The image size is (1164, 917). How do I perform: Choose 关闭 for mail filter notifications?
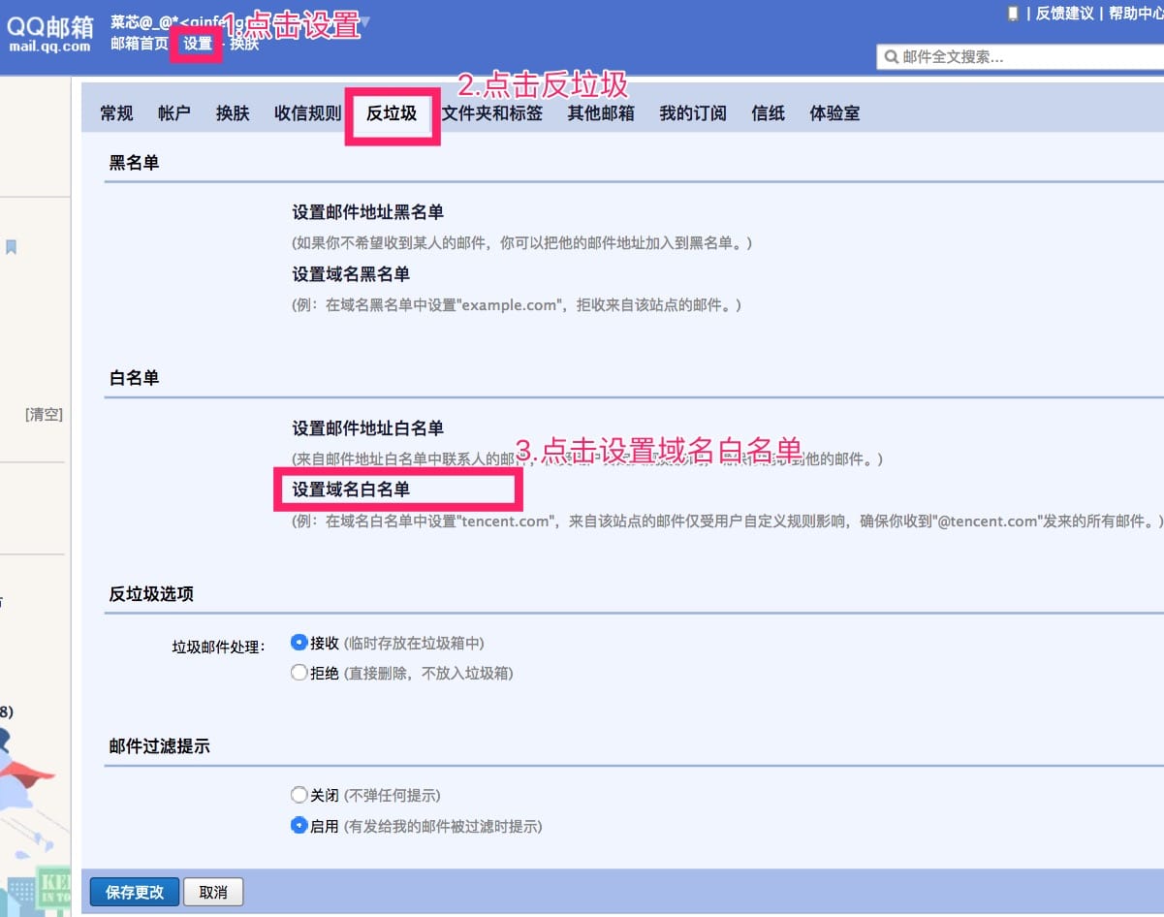point(299,795)
